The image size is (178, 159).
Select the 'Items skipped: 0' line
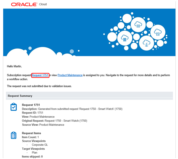[x=32, y=157]
